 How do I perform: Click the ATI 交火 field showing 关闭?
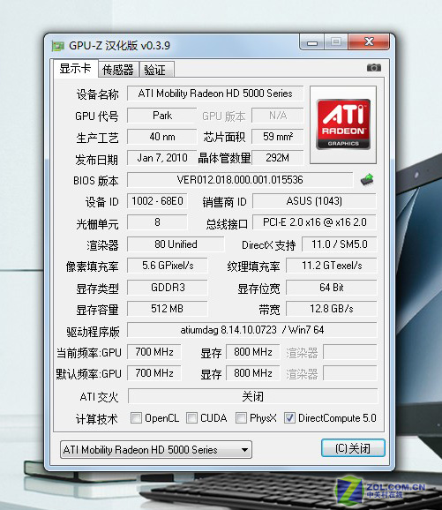(252, 396)
